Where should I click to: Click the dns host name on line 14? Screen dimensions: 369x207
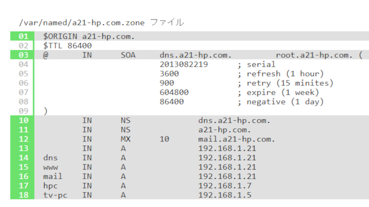pyautogui.click(x=50, y=158)
